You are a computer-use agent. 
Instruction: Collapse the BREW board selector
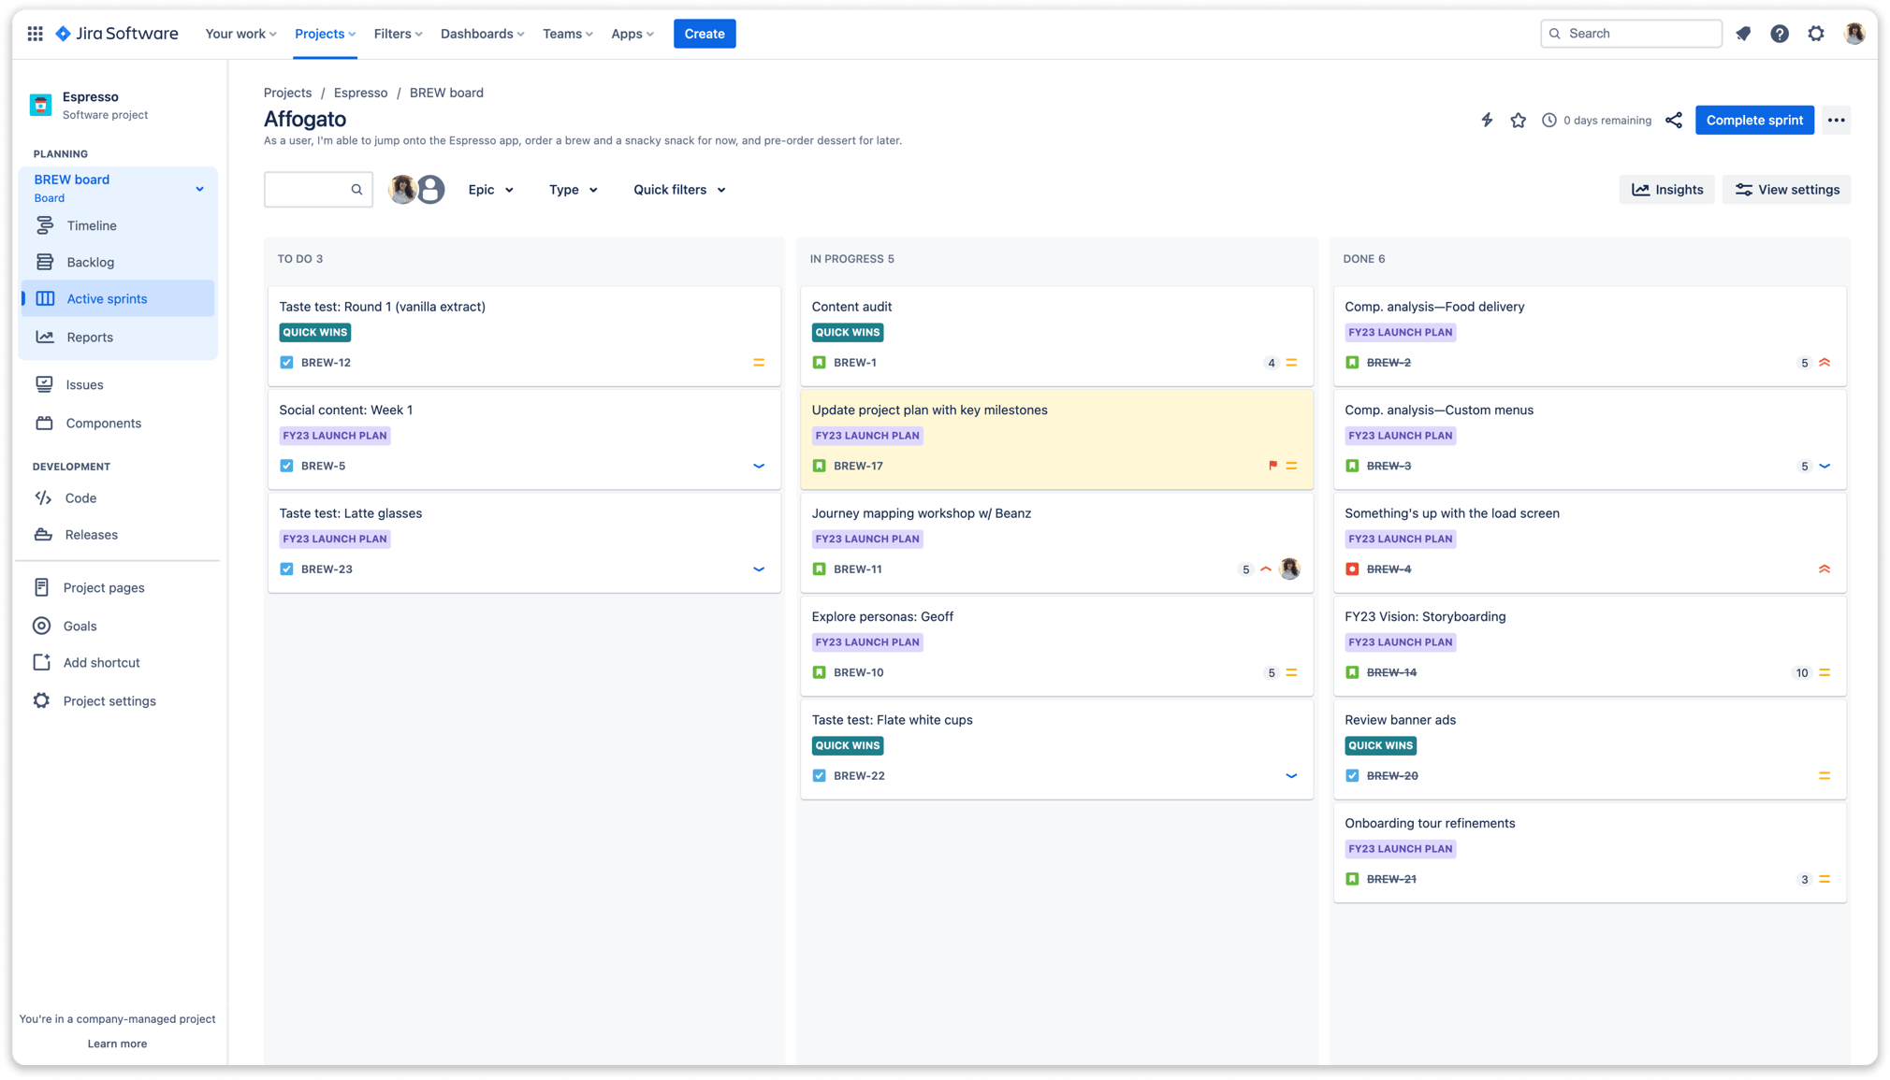199,188
